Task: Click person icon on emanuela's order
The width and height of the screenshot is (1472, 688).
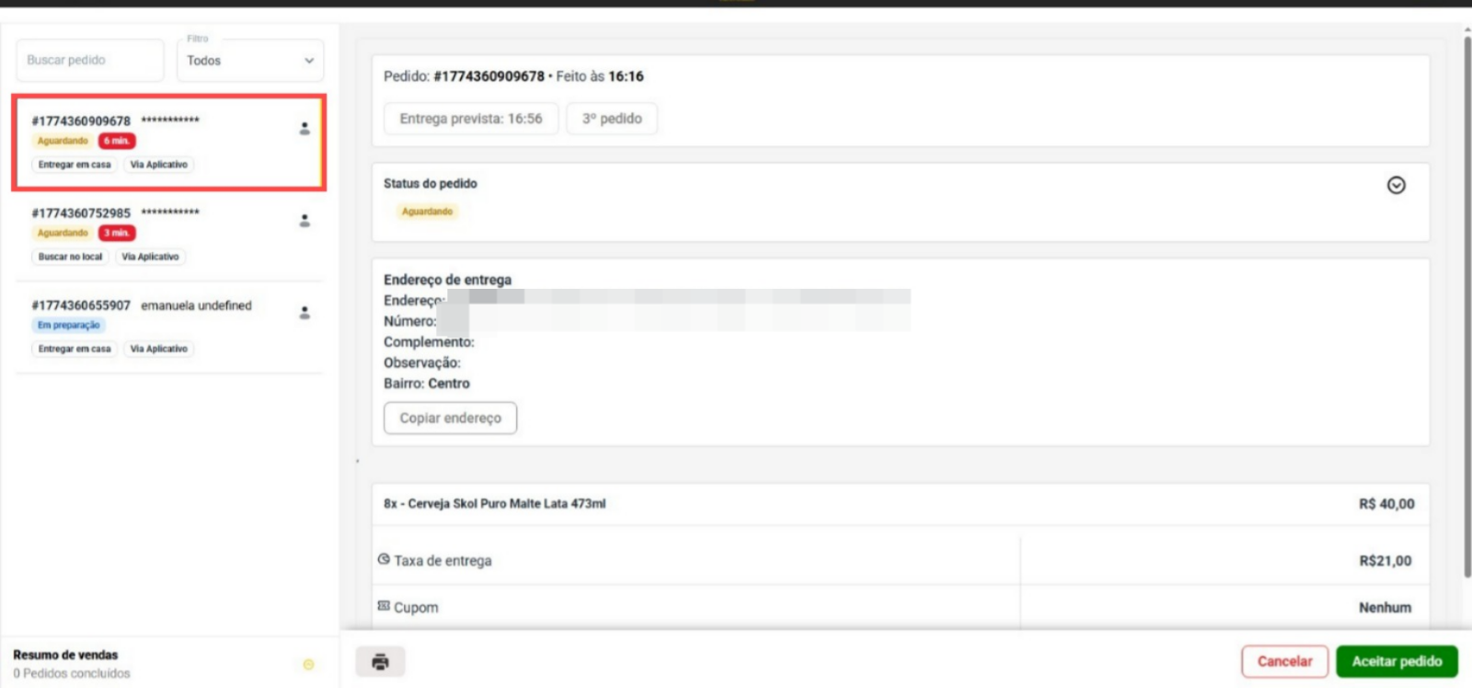Action: pyautogui.click(x=305, y=313)
